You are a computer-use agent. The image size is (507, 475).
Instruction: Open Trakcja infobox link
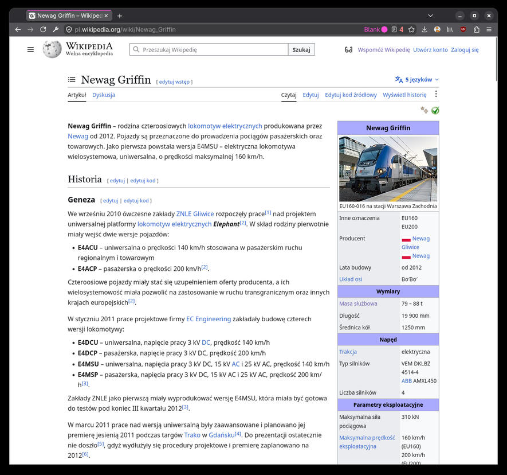348,352
